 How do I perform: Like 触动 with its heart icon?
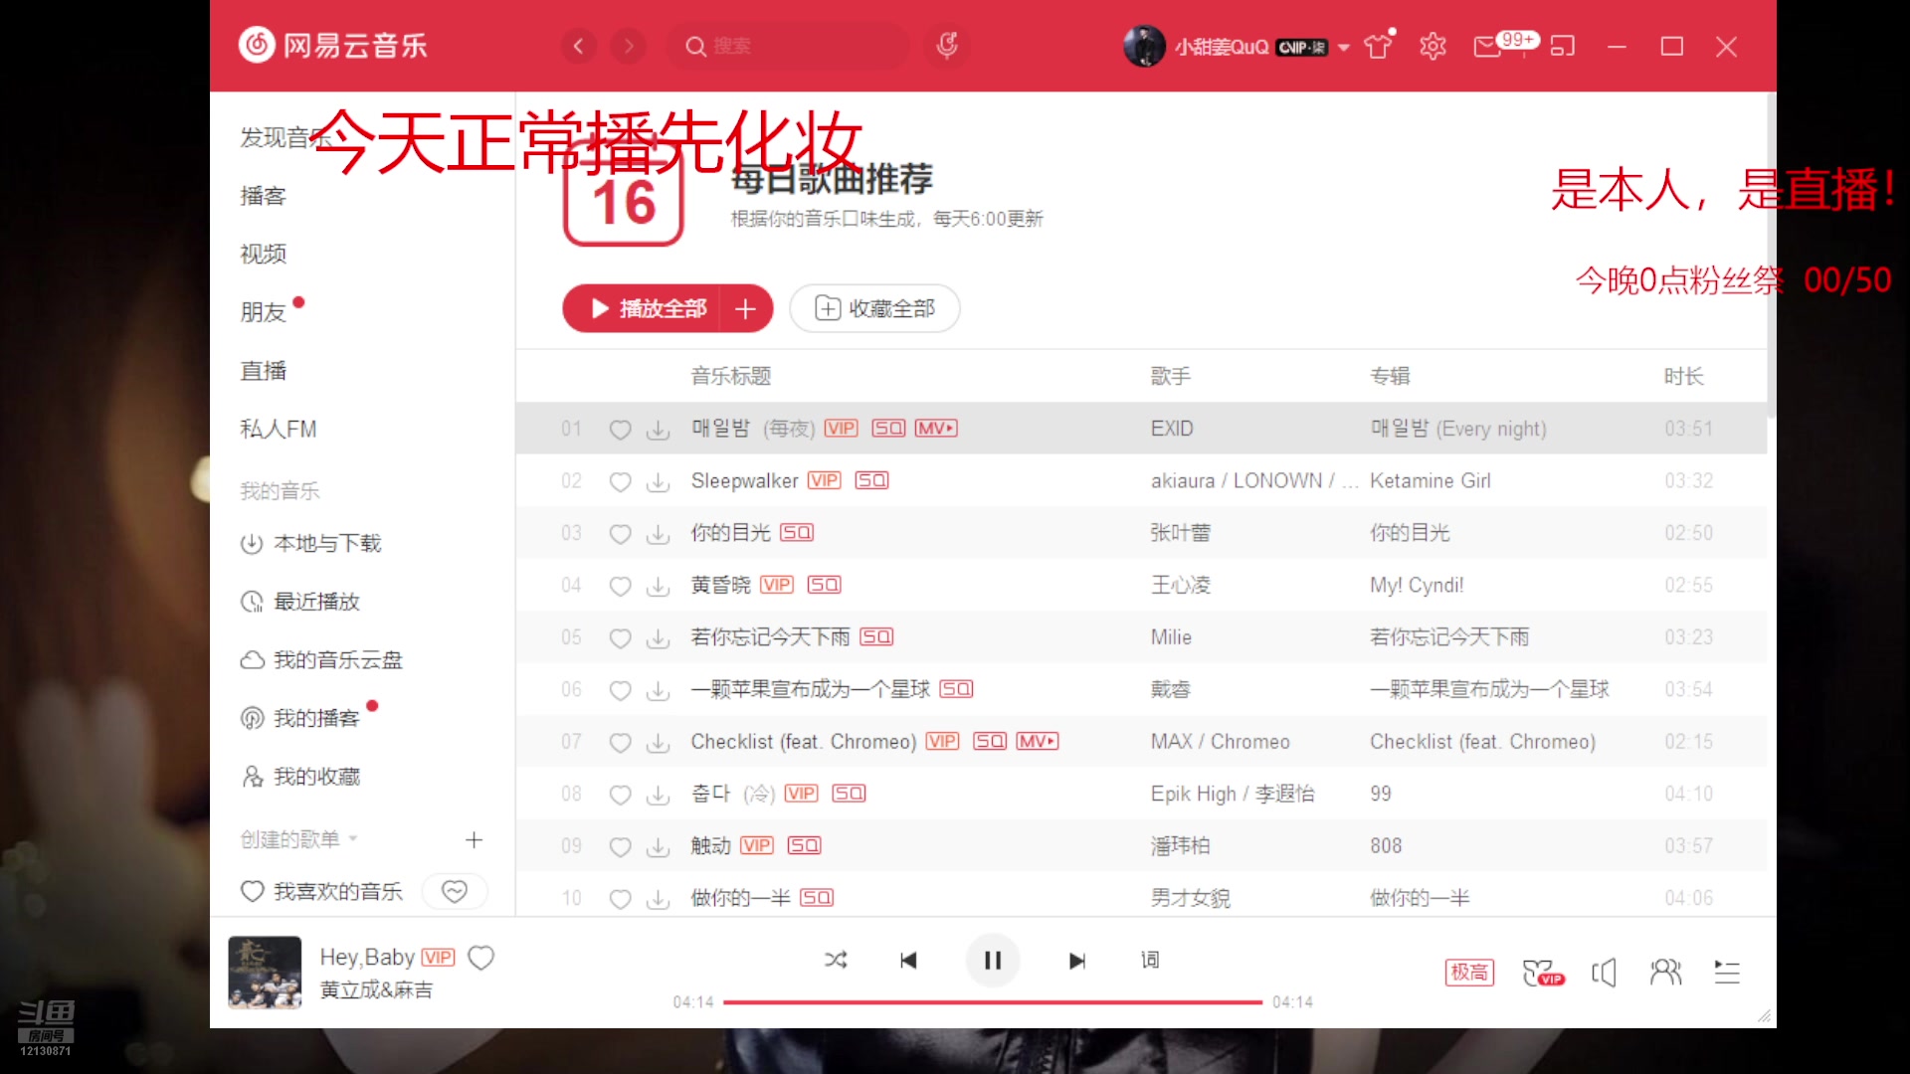pos(620,847)
